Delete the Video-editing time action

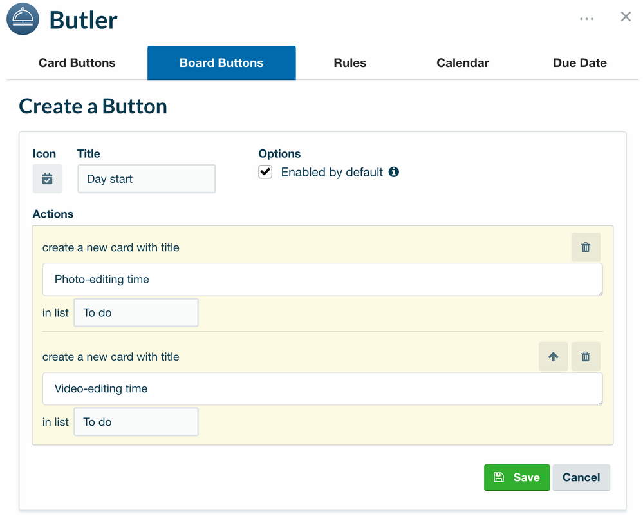coord(586,356)
